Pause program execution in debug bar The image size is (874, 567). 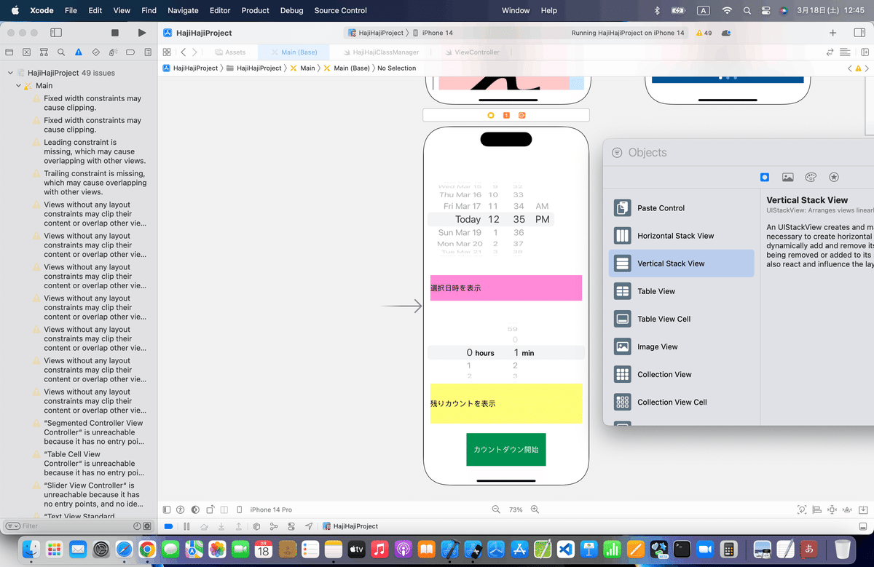pos(186,526)
